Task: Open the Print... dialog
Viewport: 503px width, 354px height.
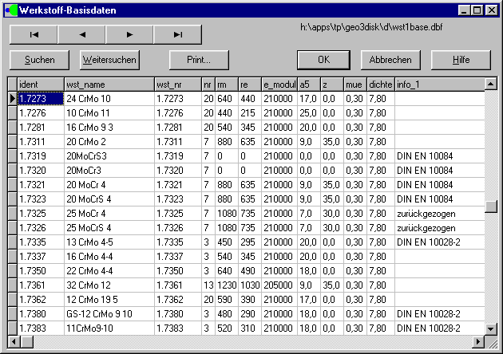Action: pos(199,60)
